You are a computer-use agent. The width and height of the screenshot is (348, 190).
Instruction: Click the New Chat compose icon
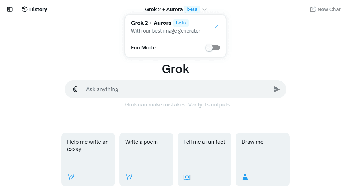pyautogui.click(x=313, y=9)
